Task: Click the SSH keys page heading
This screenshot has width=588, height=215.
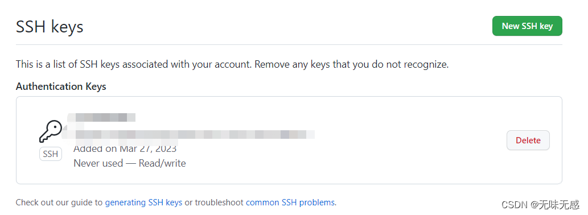Action: (50, 27)
